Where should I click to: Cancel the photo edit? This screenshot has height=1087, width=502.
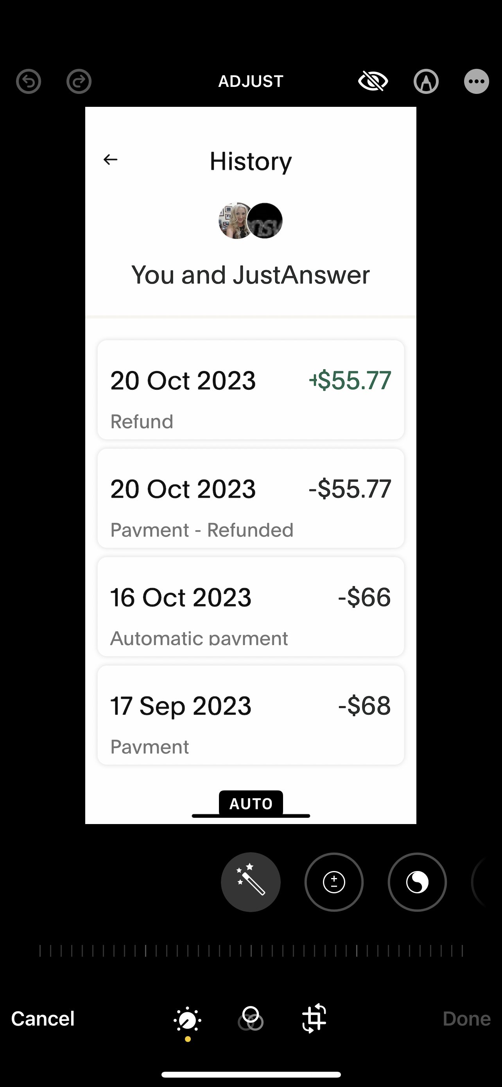pyautogui.click(x=43, y=1018)
